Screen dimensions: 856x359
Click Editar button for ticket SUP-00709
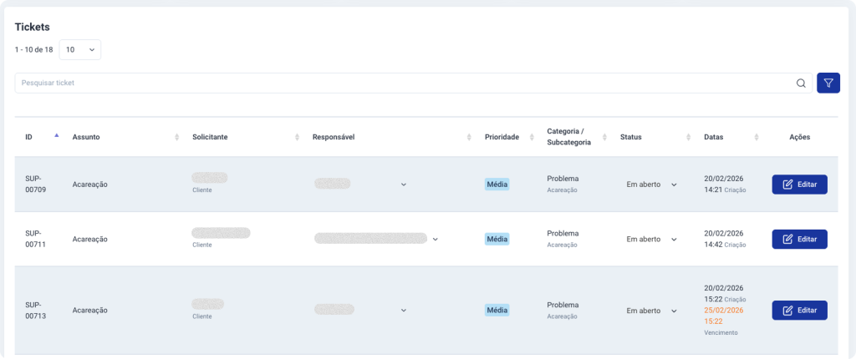[799, 185]
